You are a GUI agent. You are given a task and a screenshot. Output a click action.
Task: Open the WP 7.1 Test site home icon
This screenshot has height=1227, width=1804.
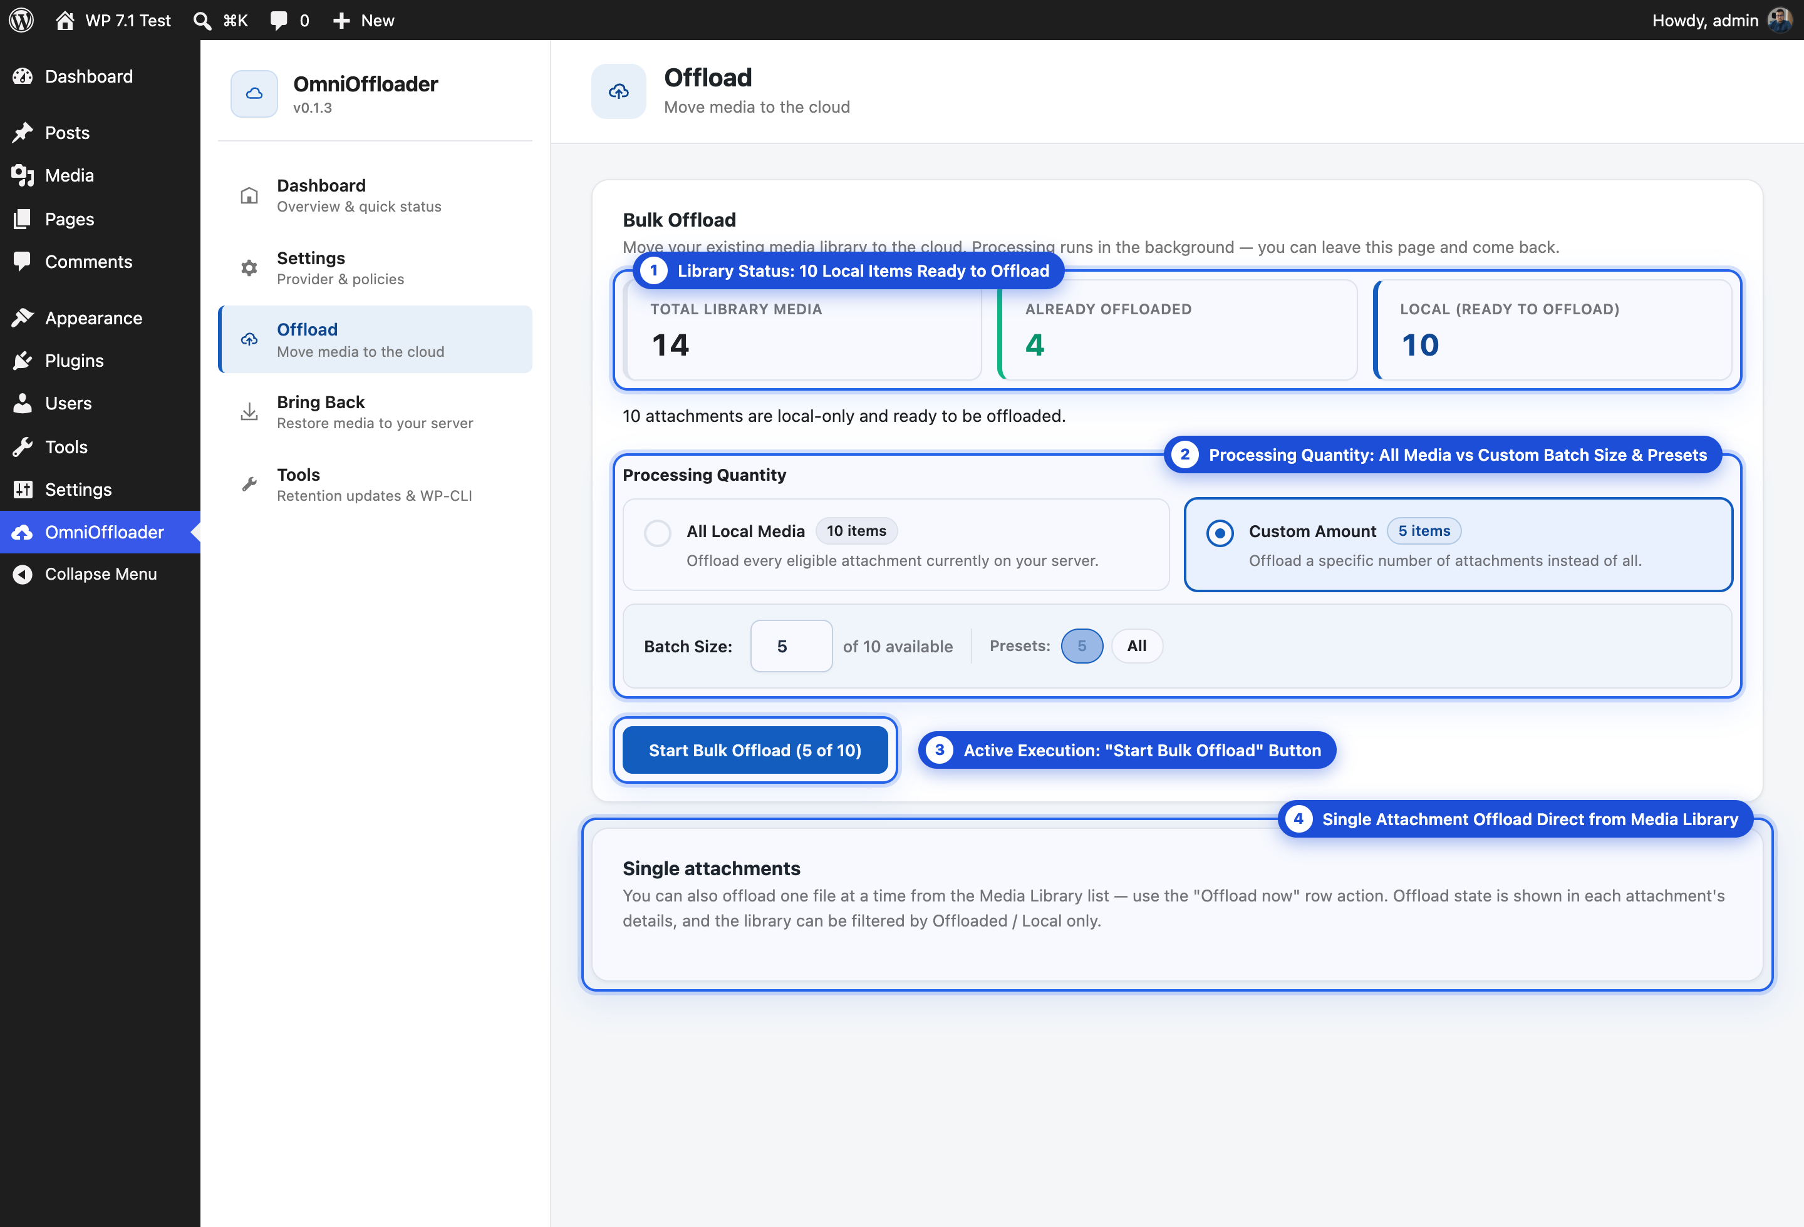[65, 20]
